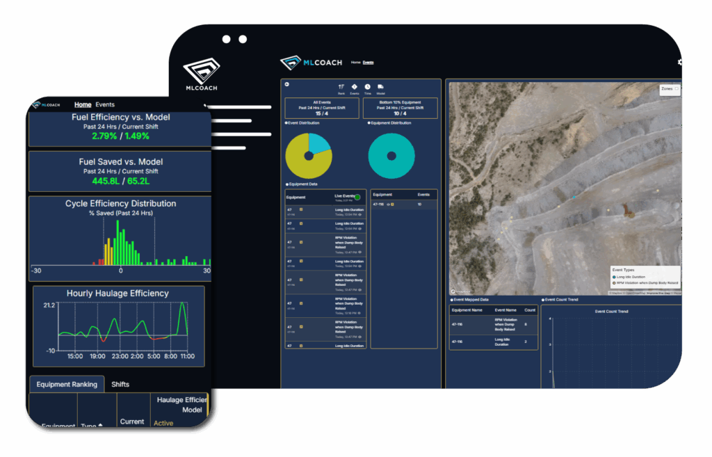Click the cyan event marker on map
The width and height of the screenshot is (712, 457).
tap(574, 197)
